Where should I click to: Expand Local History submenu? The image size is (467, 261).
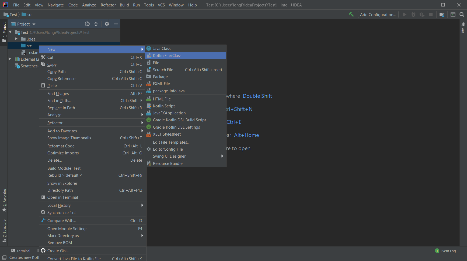click(93, 205)
